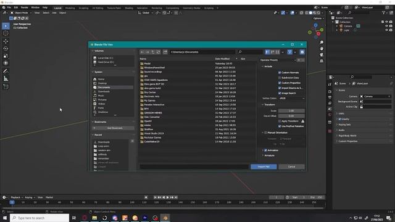Enable Subdivision Data checkbox

point(280,78)
